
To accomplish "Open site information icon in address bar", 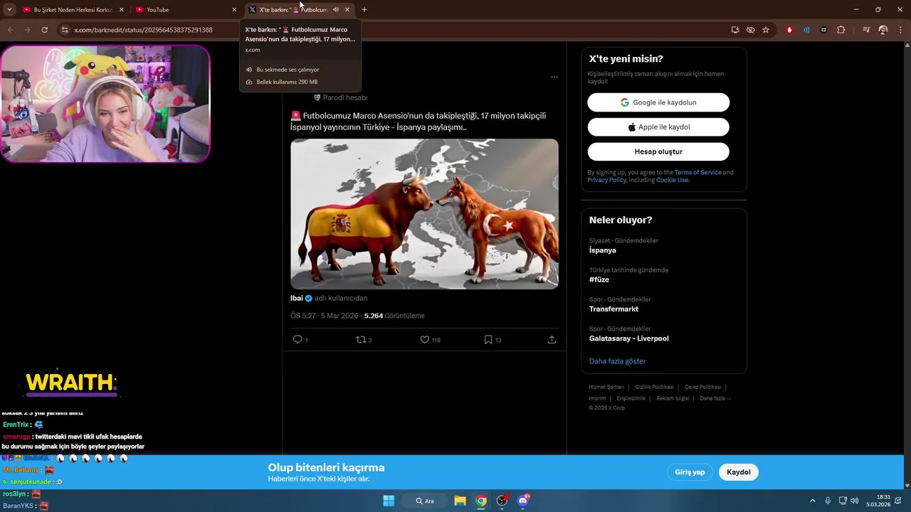I will coord(65,30).
